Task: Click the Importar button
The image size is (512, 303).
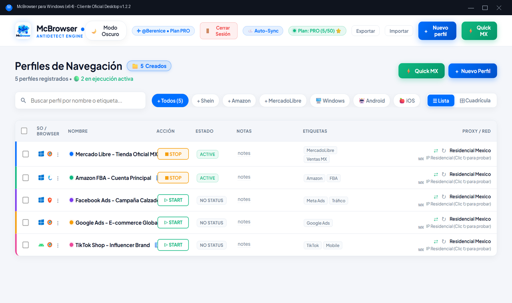Action: (399, 31)
